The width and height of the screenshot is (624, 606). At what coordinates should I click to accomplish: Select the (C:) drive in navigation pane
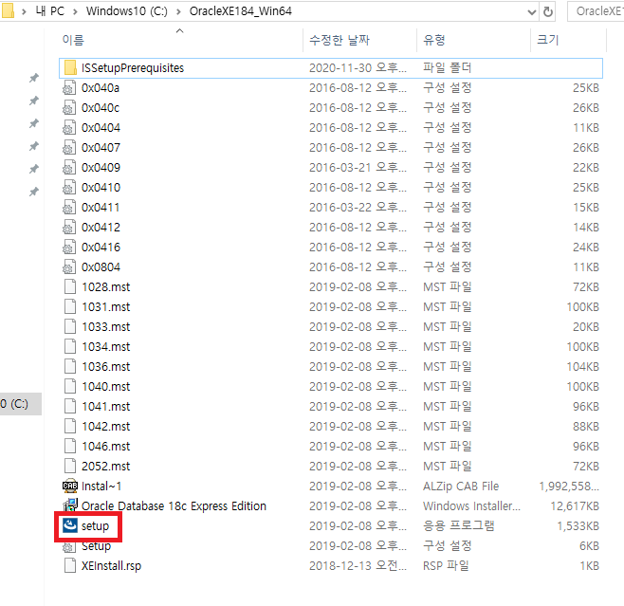tap(20, 404)
